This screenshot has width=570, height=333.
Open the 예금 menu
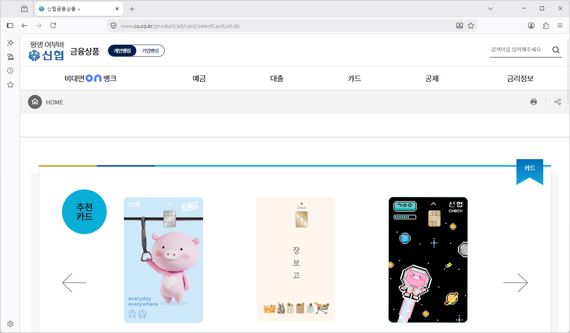[199, 79]
